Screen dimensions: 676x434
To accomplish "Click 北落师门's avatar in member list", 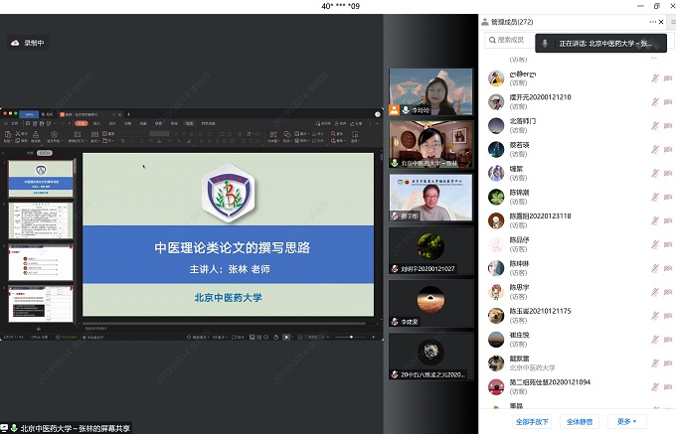I will point(494,124).
